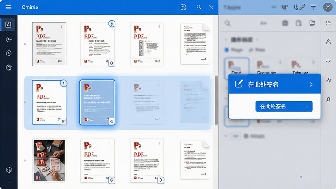Click the 在此处签名 header bar of the popup
The image size is (336, 189).
point(275,84)
